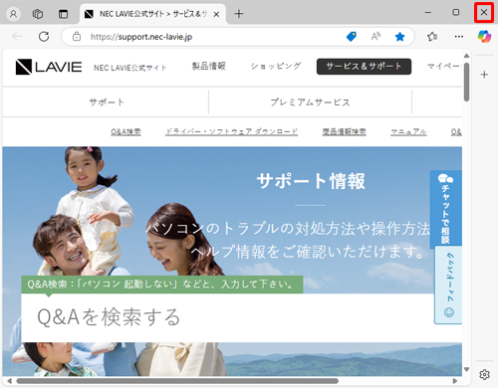Open NEC LAVIE公式サイト link

[x=129, y=68]
